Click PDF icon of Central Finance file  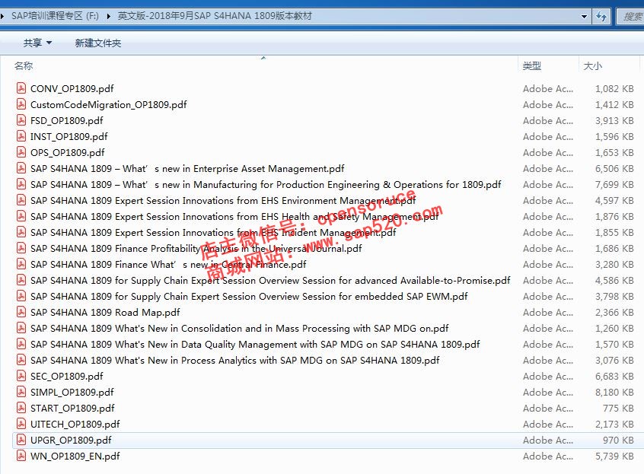pyautogui.click(x=21, y=264)
